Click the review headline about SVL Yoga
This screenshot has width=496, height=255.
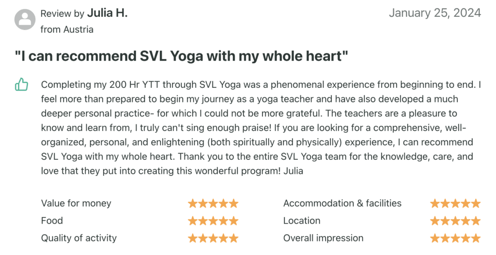pos(182,56)
